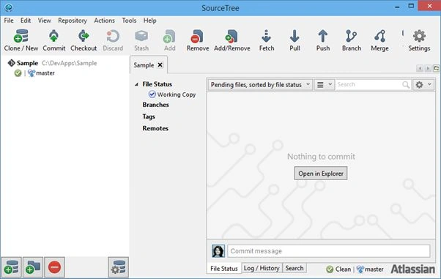Select Tags in the sidebar
This screenshot has width=441, height=279.
click(x=149, y=116)
